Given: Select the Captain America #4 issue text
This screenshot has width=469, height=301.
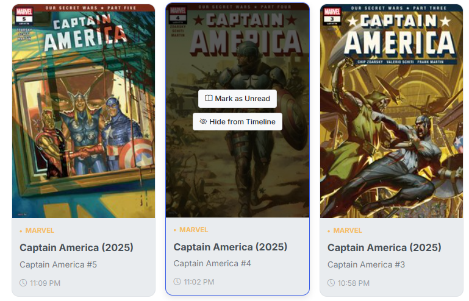Looking at the screenshot, I should 212,263.
